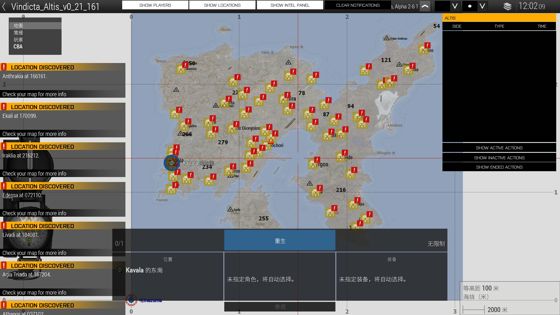
Task: Sort by the SIDE column header
Action: point(457,26)
